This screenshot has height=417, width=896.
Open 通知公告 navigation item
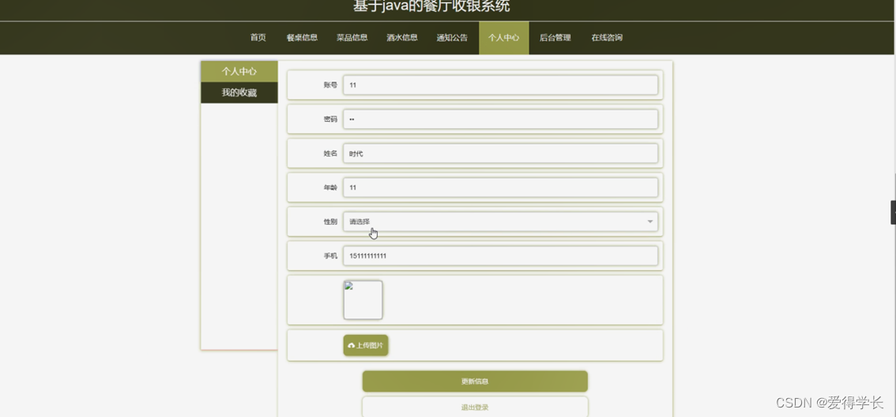452,38
